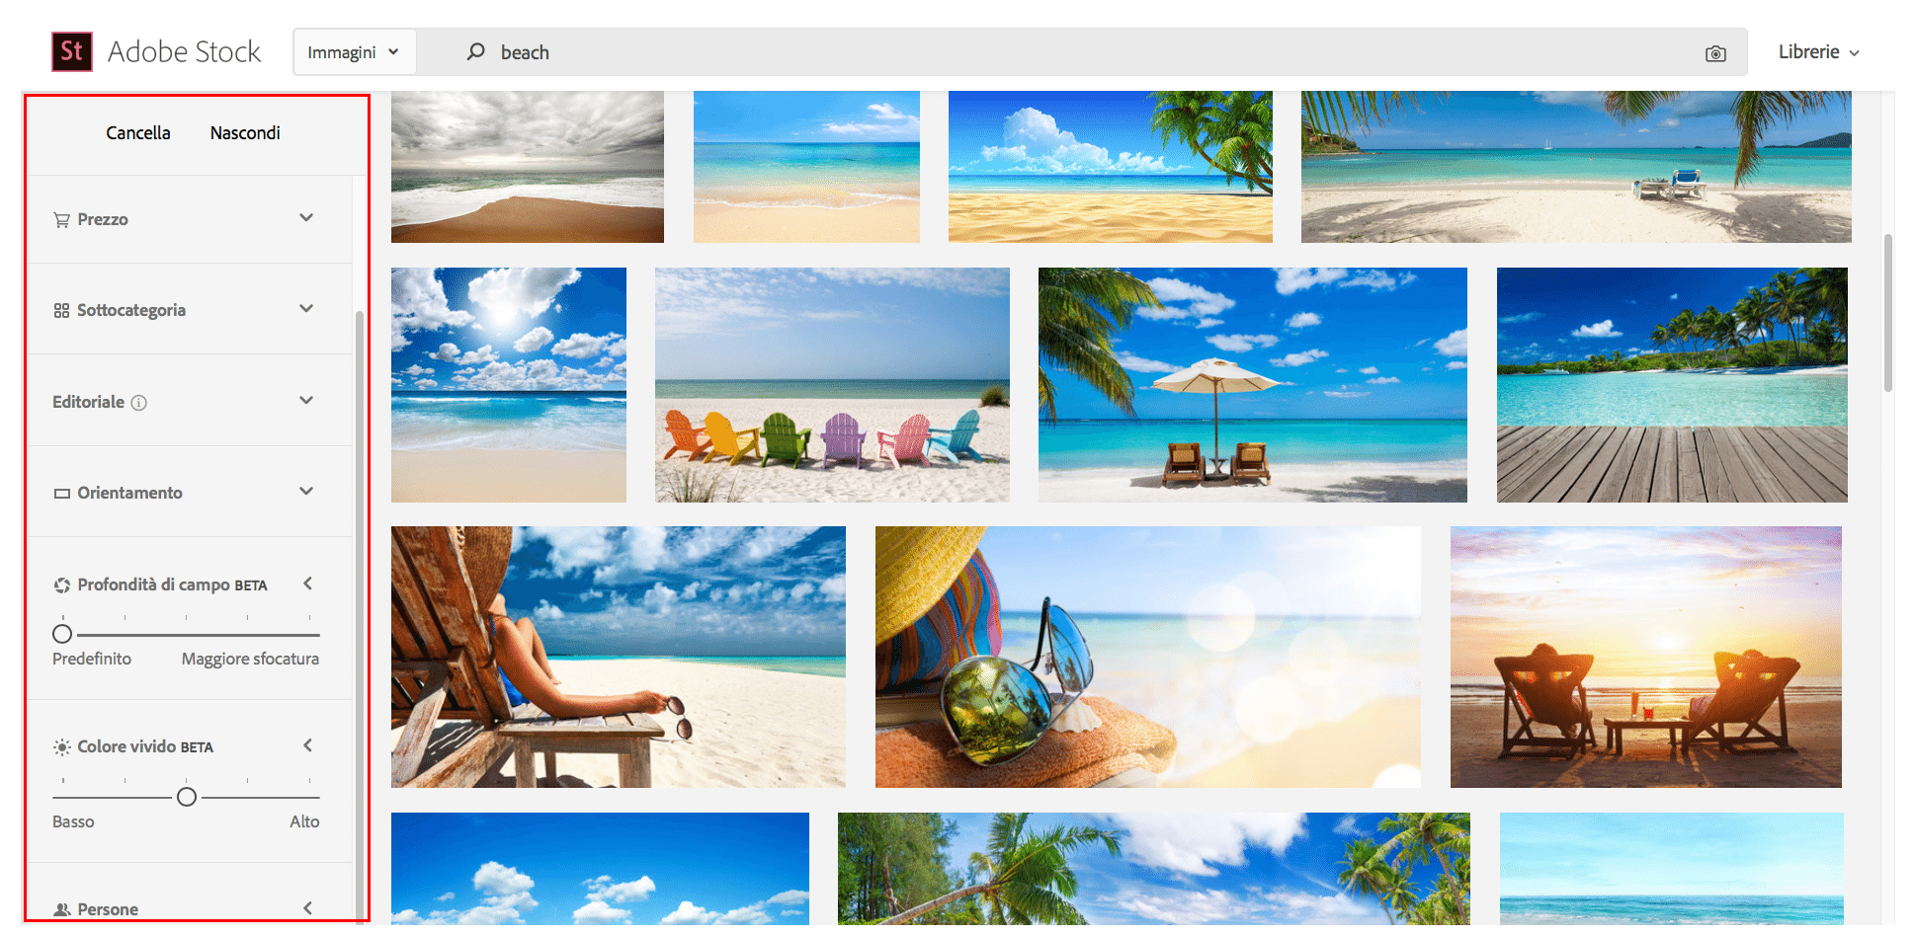1916x936 pixels.
Task: Open the sun and clouds over waves thumbnail
Action: click(509, 385)
